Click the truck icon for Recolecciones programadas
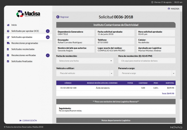 (8, 43)
